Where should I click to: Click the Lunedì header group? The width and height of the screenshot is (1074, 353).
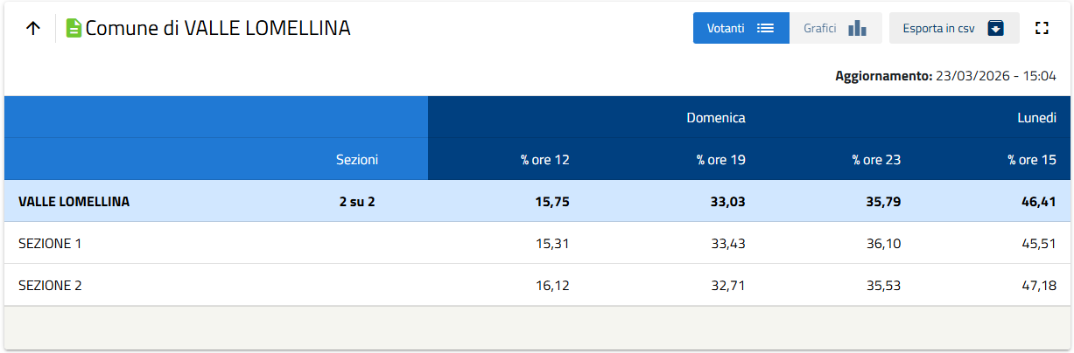pos(1036,118)
